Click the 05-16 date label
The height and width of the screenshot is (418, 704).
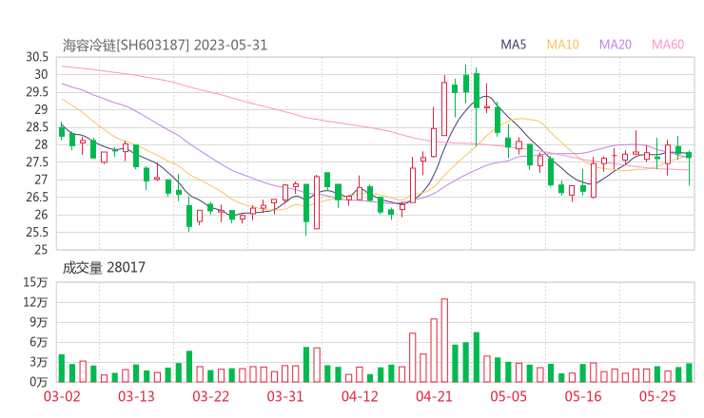pyautogui.click(x=583, y=396)
